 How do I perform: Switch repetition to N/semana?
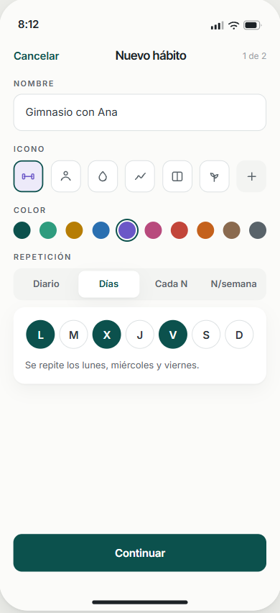[x=233, y=283]
